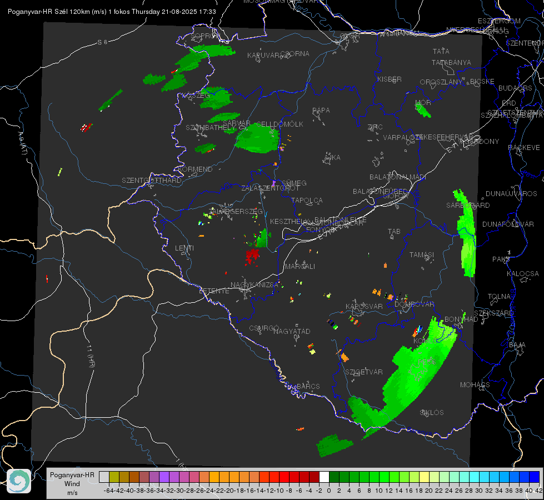Click the BAJA label
544x500 pixels.
click(x=517, y=345)
